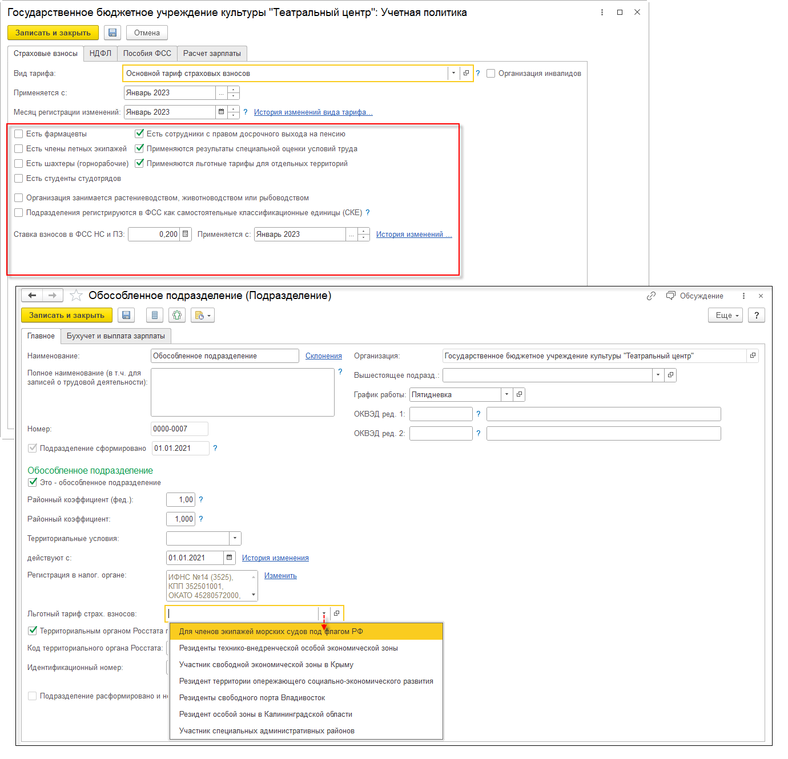Open calendar icon in действуют с field
The image size is (788, 759).
pyautogui.click(x=230, y=558)
